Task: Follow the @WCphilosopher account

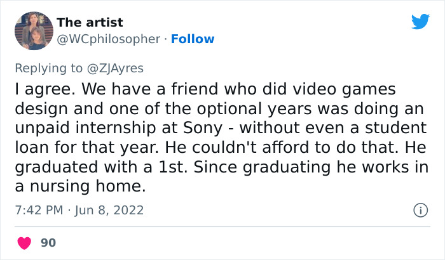Action: (193, 39)
